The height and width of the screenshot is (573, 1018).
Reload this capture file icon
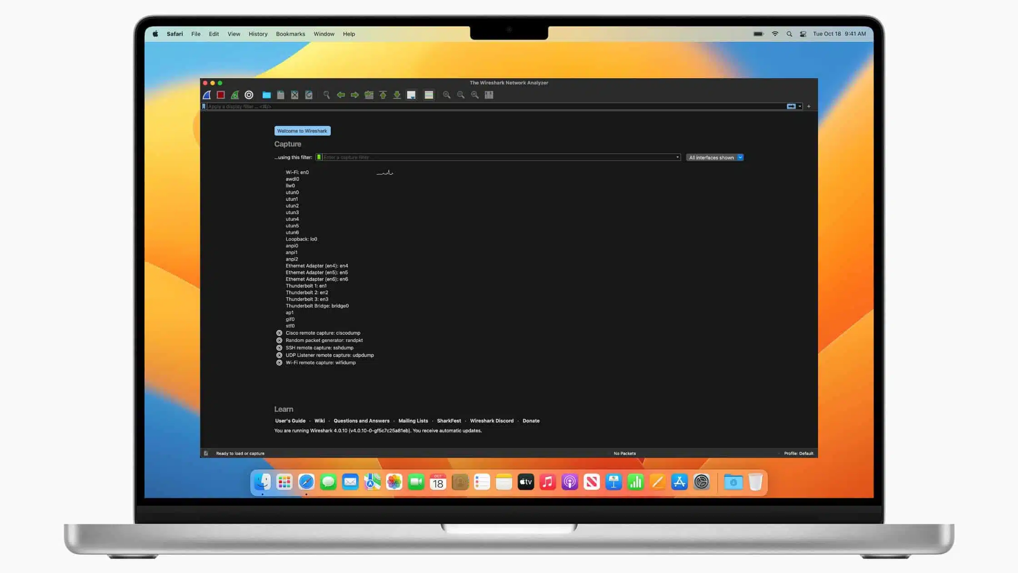(x=309, y=95)
